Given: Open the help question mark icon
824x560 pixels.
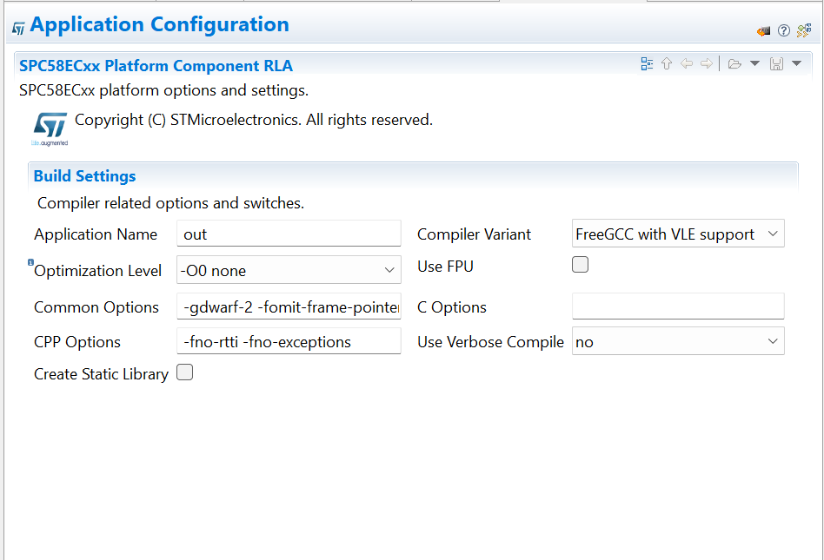Looking at the screenshot, I should [x=783, y=30].
